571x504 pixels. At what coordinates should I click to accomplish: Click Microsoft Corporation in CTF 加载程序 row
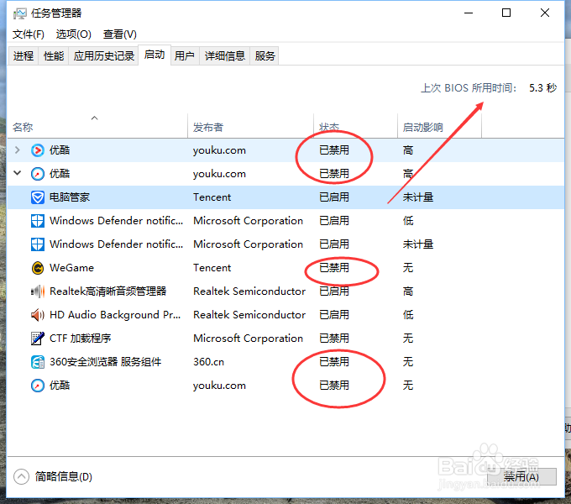(248, 339)
